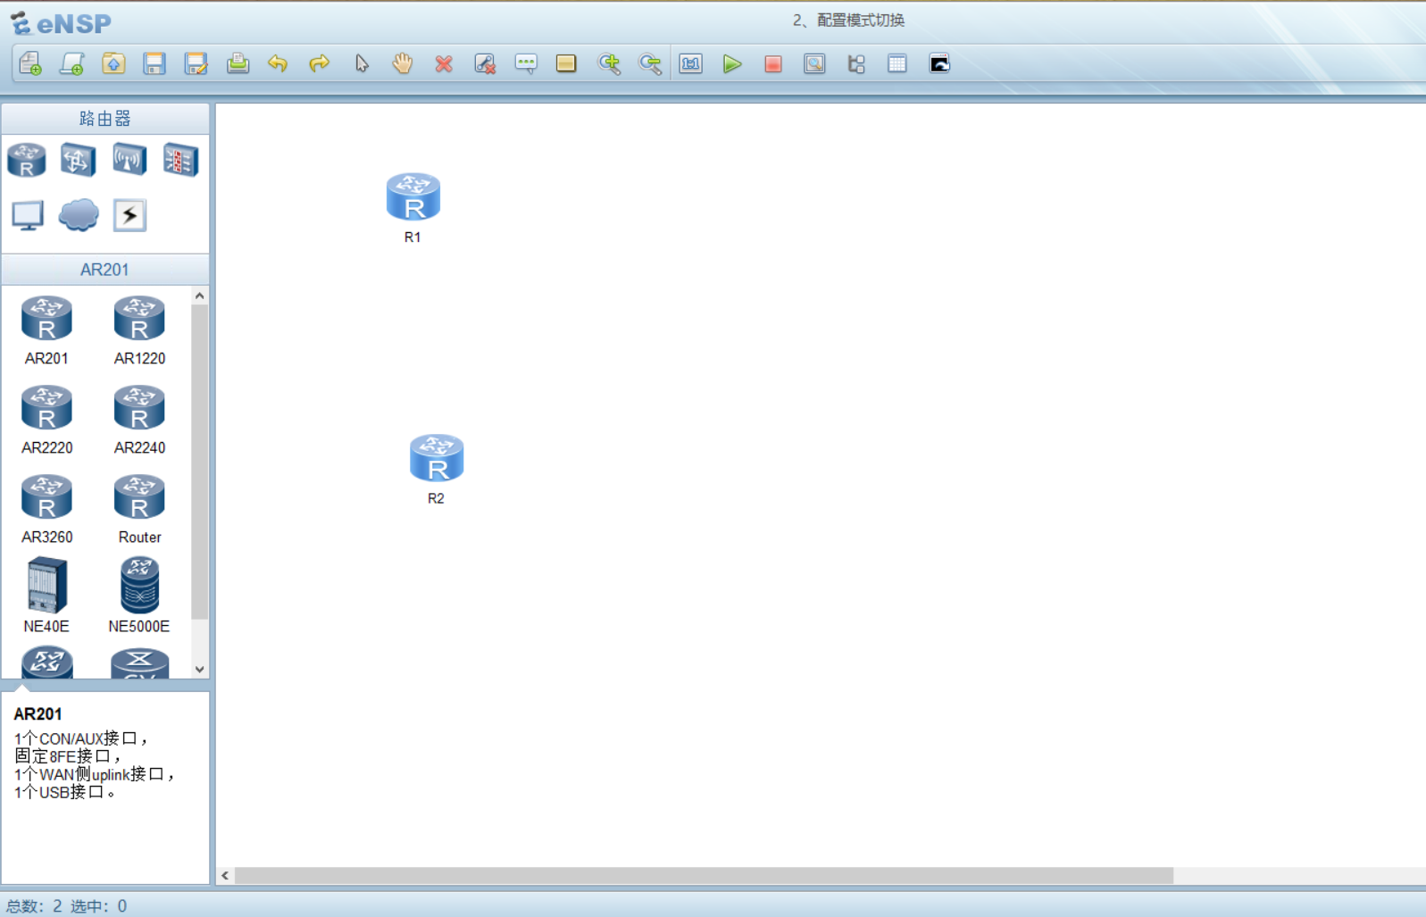Pick the AR2220 router model

[46, 420]
